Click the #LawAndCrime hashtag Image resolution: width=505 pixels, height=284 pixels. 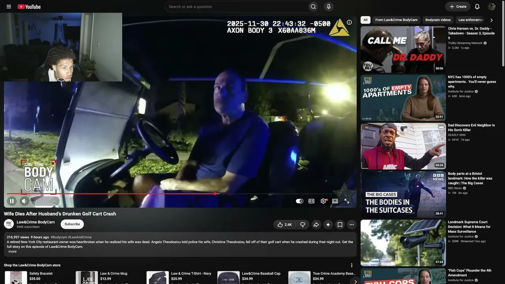pyautogui.click(x=80, y=237)
